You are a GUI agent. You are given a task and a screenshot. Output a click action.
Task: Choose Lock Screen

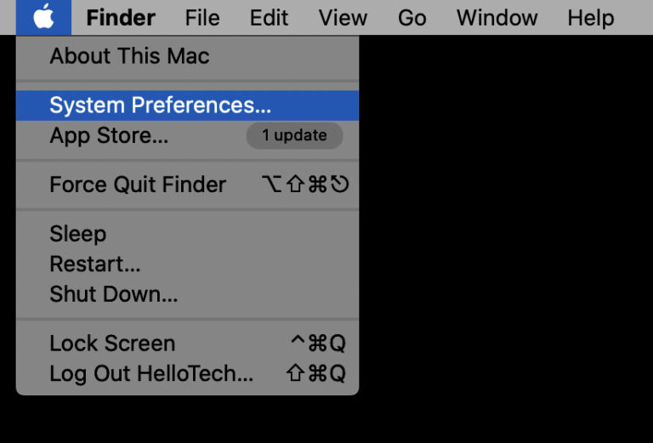[x=112, y=344]
